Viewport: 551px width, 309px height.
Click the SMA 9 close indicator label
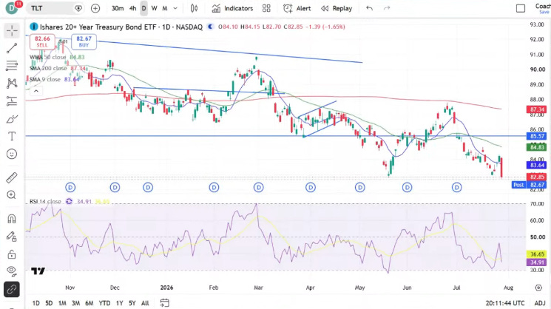(45, 79)
